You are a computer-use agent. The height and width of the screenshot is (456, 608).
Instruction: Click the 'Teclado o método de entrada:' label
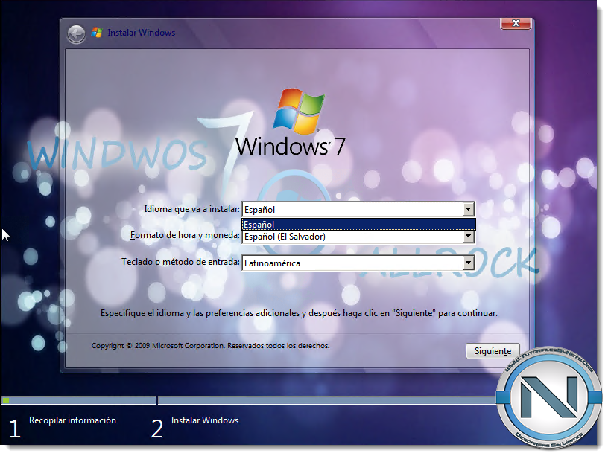tap(181, 262)
